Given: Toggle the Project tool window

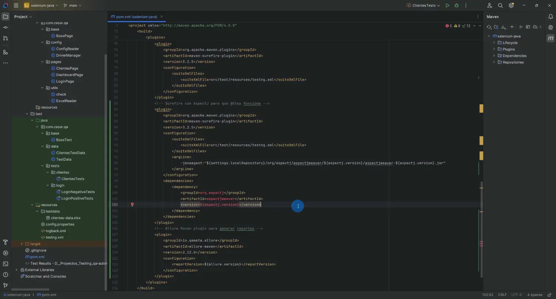Looking at the screenshot, I should click(5, 17).
